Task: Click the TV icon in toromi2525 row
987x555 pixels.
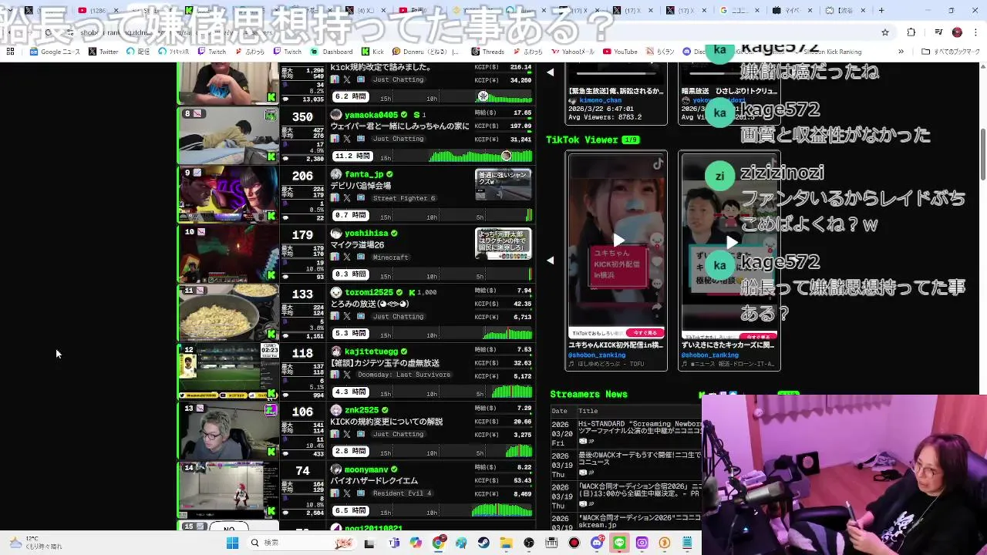Action: coord(360,316)
